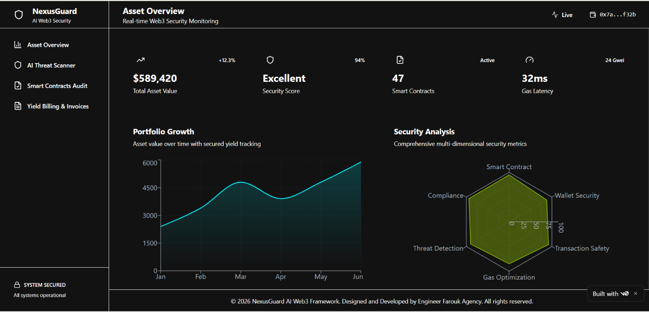This screenshot has height=312, width=649.
Task: Click the file-check icon beside Smart Contracts Audit
Action: point(18,86)
